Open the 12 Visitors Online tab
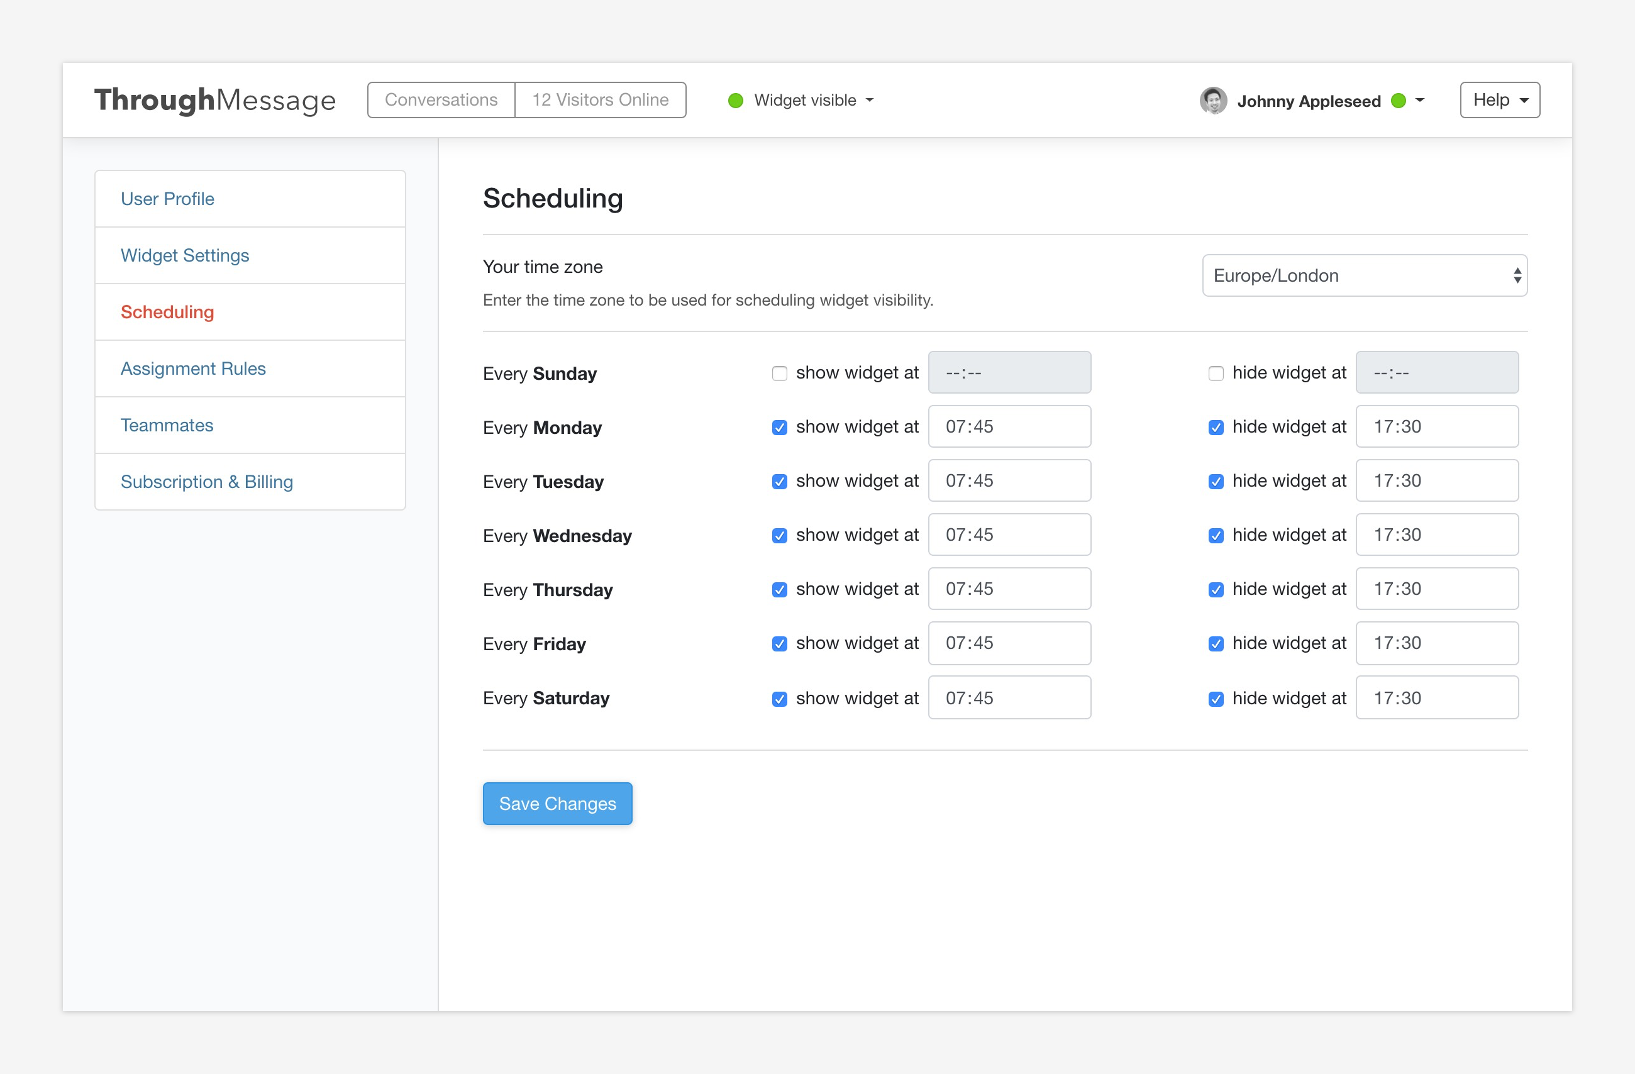Viewport: 1635px width, 1074px height. pyautogui.click(x=600, y=101)
